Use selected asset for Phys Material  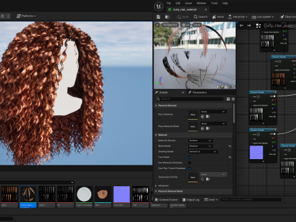(202, 117)
